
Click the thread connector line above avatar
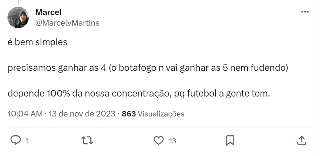click(x=18, y=2)
